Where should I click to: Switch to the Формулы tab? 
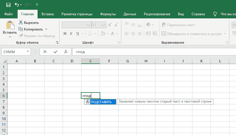point(108,14)
